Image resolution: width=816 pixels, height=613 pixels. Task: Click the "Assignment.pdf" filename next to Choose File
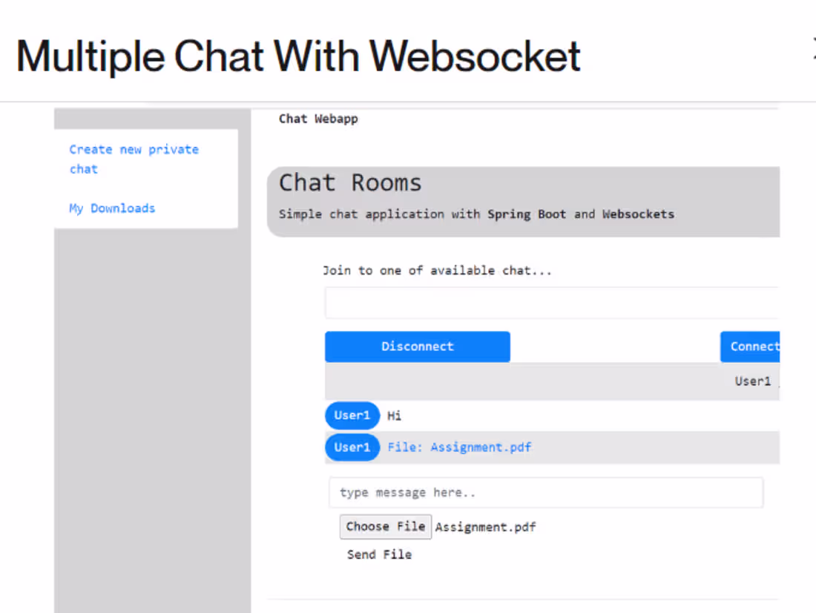485,526
